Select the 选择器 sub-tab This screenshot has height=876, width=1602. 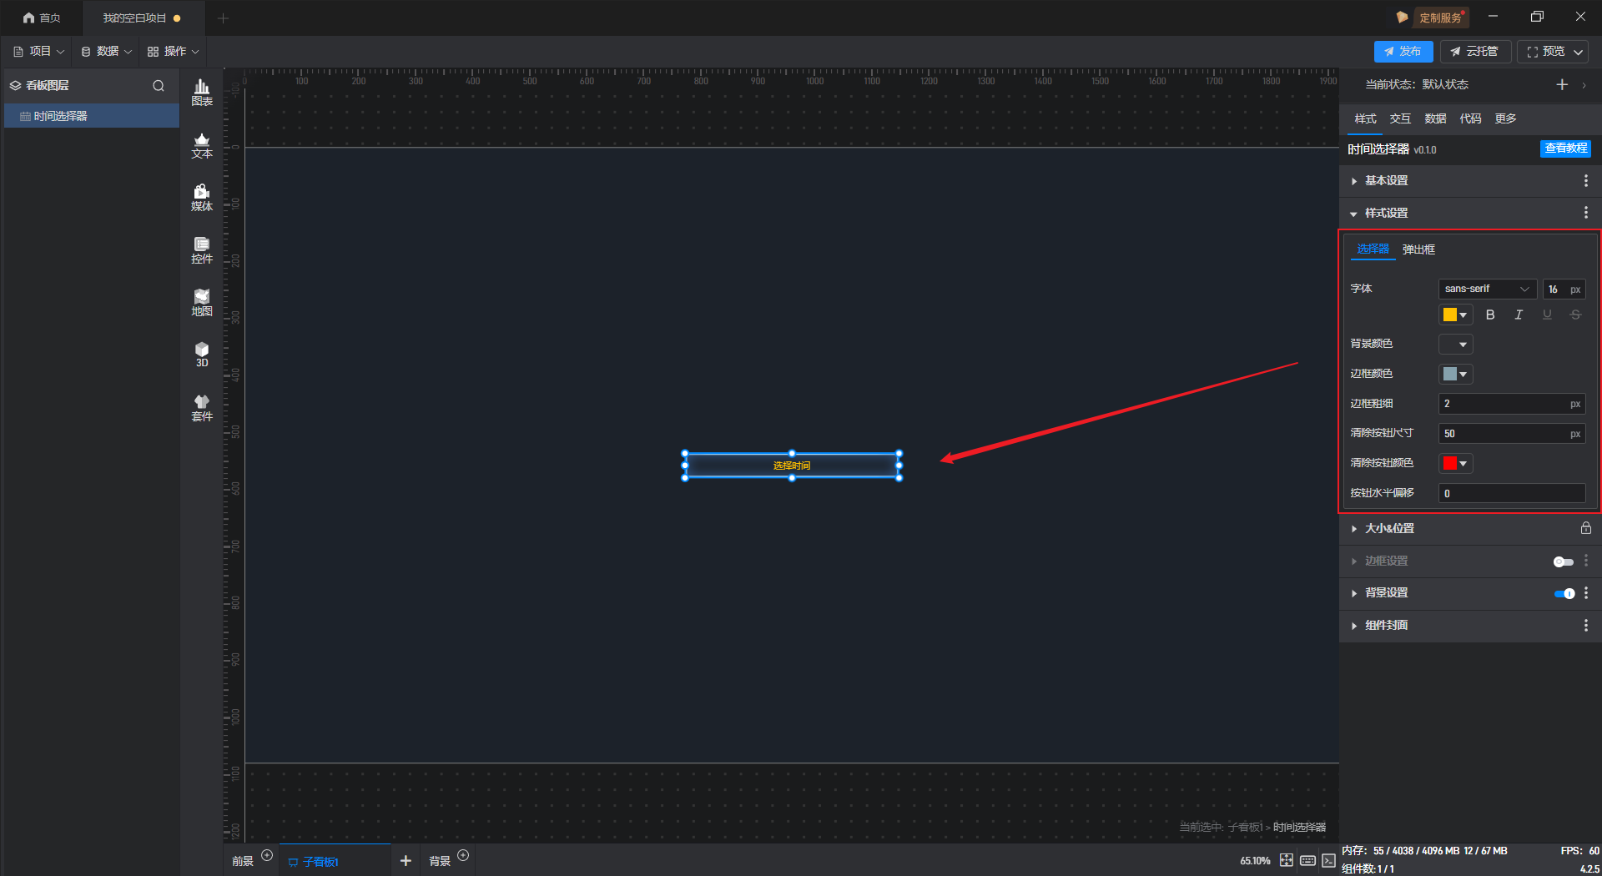(x=1373, y=249)
